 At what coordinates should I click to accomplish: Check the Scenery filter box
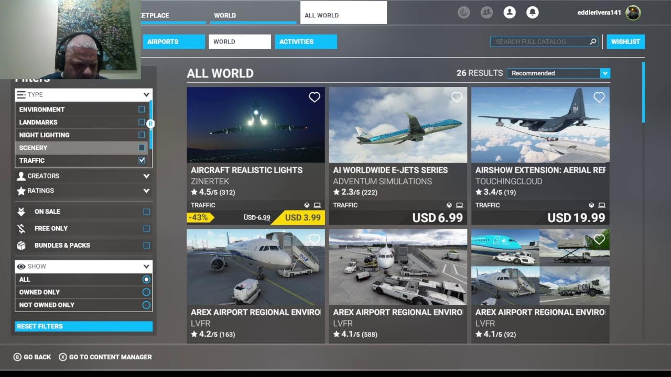click(x=142, y=148)
